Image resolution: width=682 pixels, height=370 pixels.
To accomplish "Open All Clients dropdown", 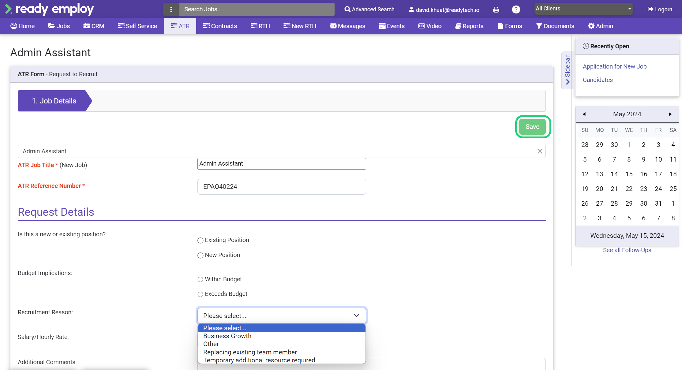I will pos(583,9).
